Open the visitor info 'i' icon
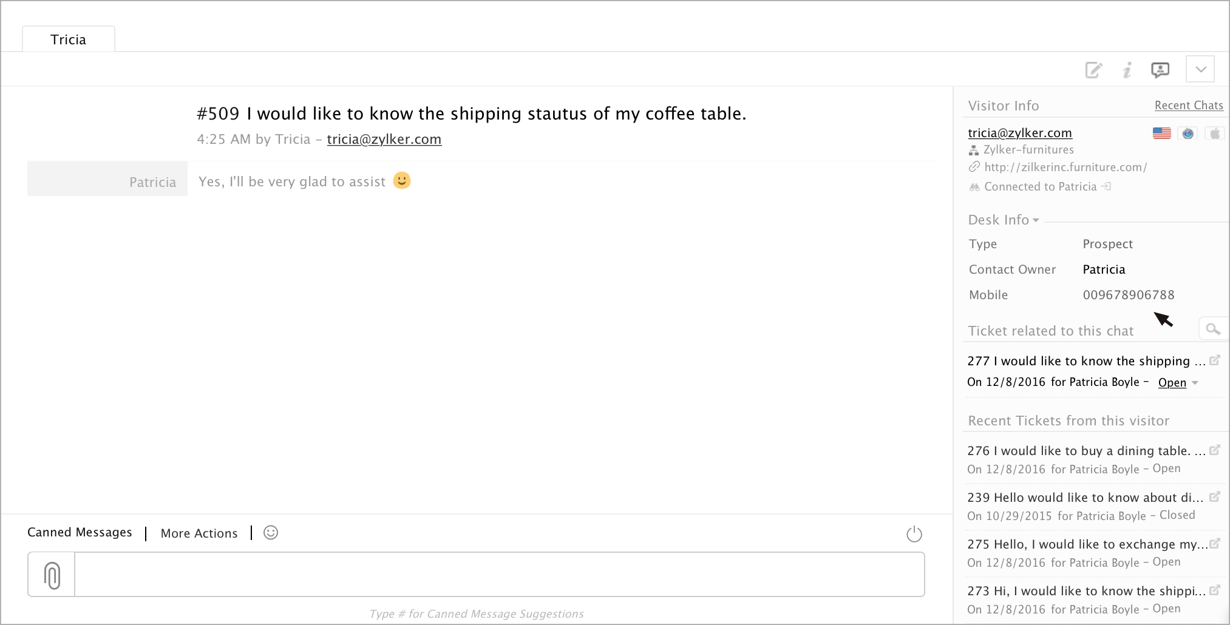Image resolution: width=1230 pixels, height=625 pixels. [x=1127, y=70]
